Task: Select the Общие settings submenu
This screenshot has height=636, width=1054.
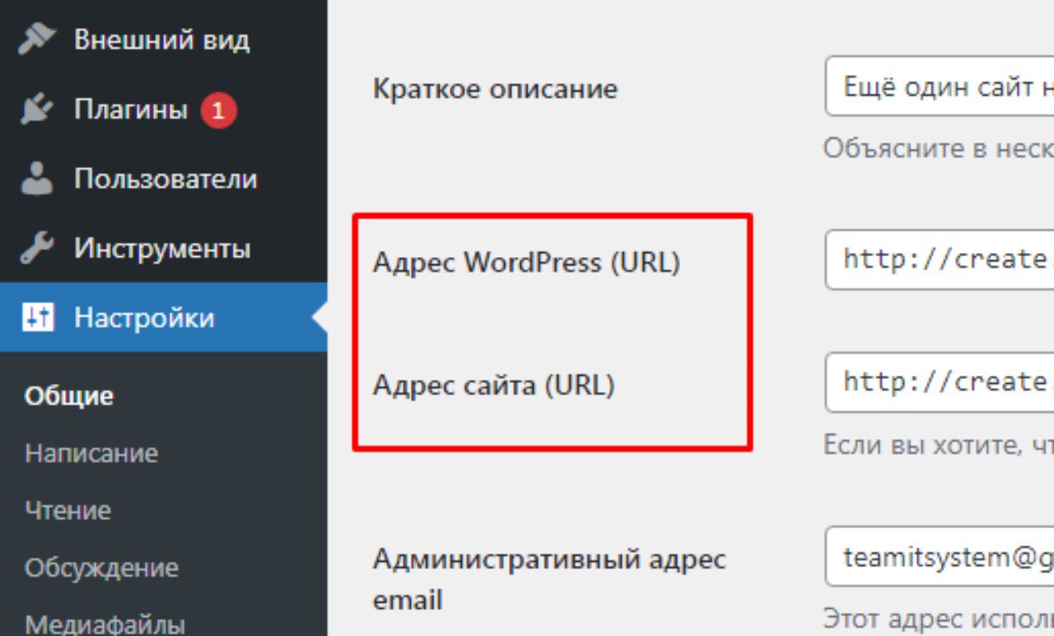Action: (x=69, y=396)
